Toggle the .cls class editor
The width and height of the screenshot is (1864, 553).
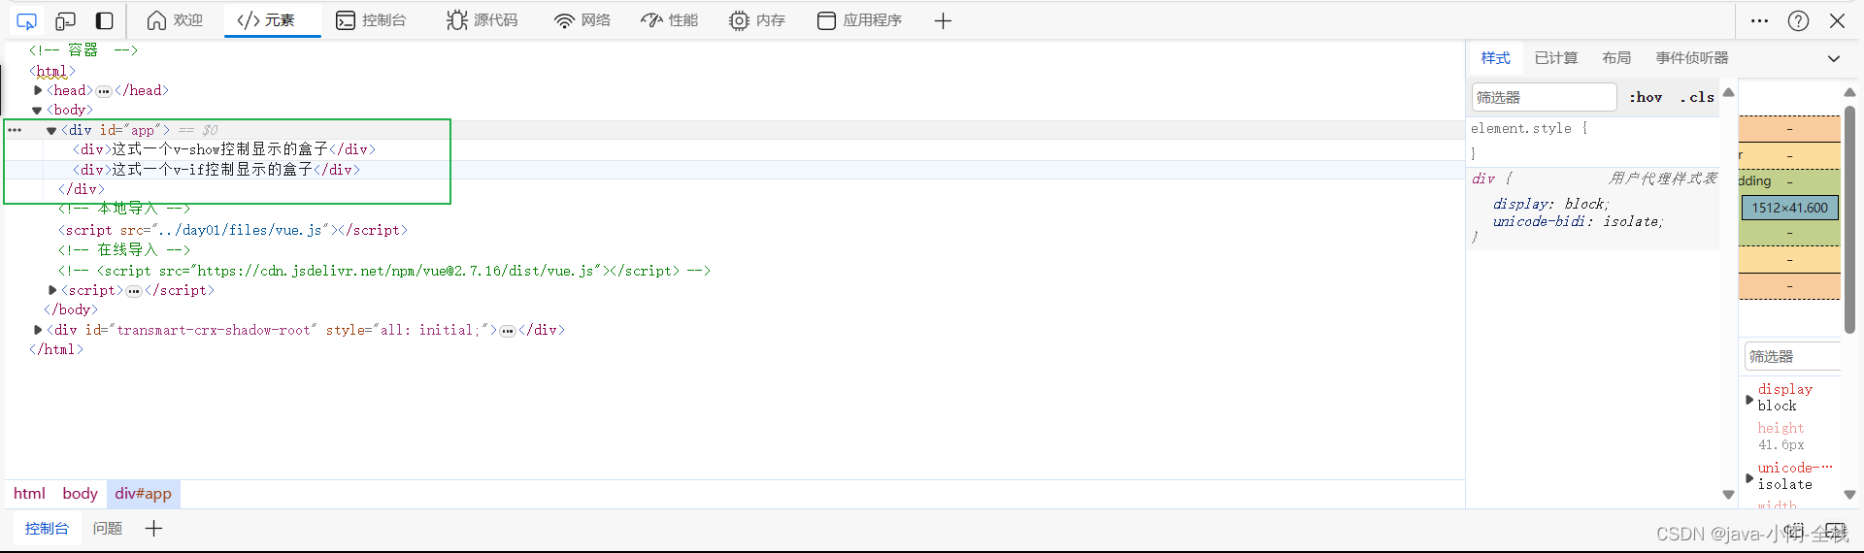coord(1697,97)
